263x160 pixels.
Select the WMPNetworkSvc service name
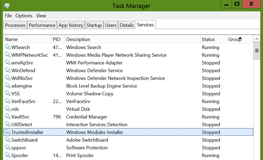[x=30, y=55]
